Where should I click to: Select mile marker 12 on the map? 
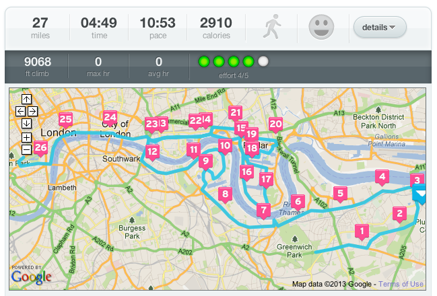coord(153,151)
